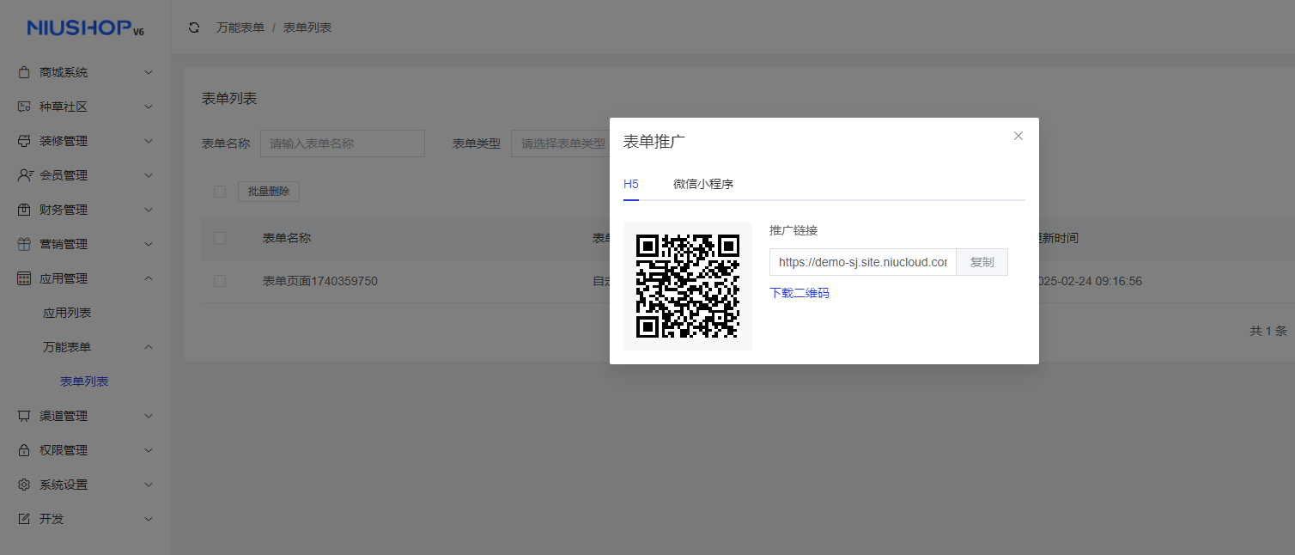Click the 应用管理 grid icon
Viewport: 1295px width, 555px height.
point(24,278)
